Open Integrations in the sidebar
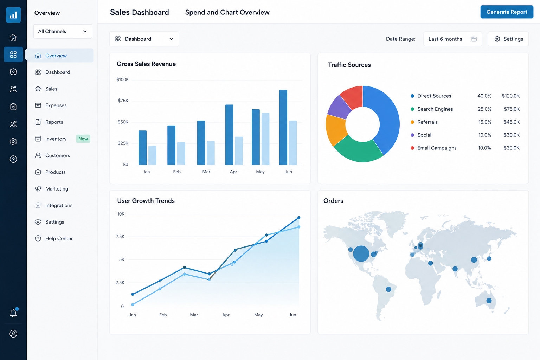Viewport: 540px width, 360px height. pyautogui.click(x=60, y=205)
